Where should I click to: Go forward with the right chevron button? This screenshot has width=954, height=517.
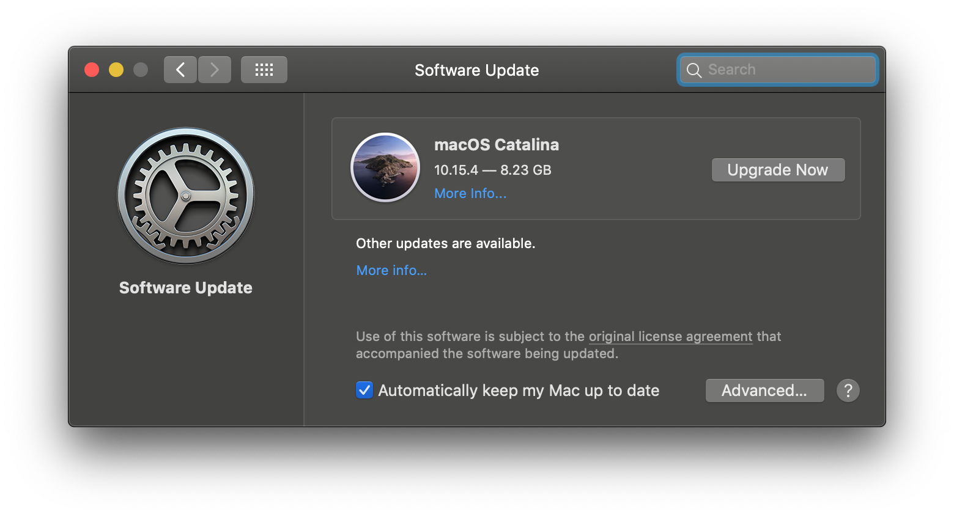point(215,70)
